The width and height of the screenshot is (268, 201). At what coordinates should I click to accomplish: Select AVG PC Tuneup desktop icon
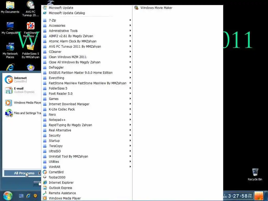pyautogui.click(x=31, y=9)
